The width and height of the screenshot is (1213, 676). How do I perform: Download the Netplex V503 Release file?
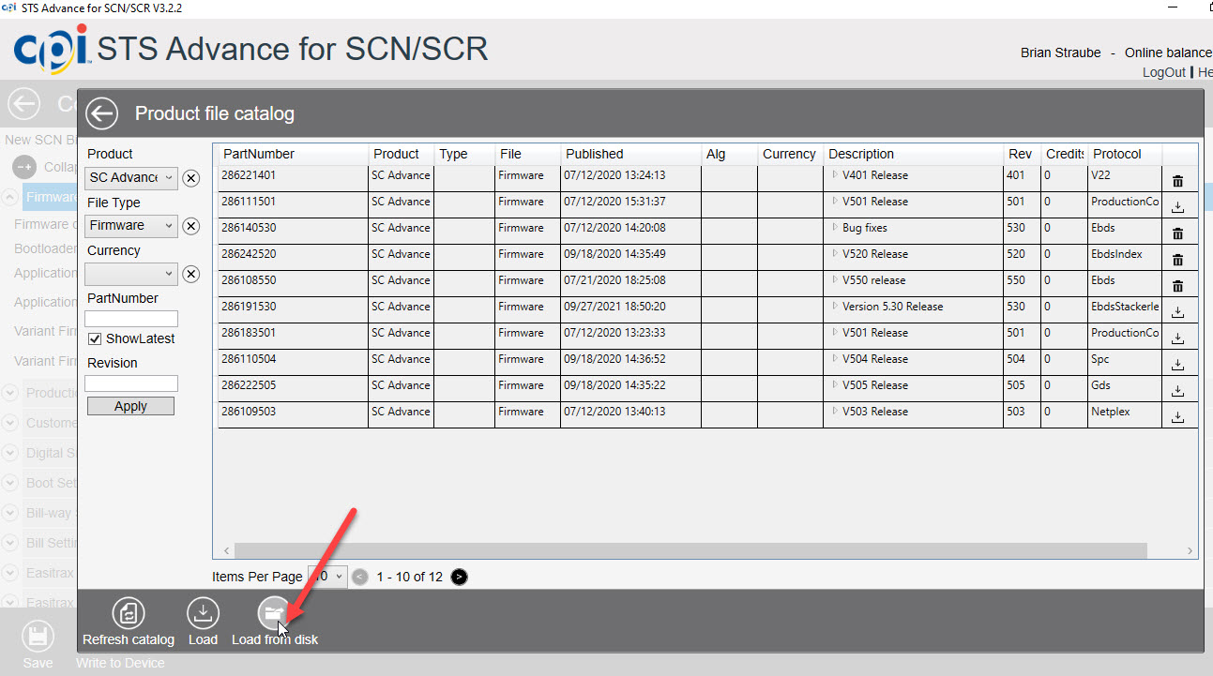coord(1178,417)
